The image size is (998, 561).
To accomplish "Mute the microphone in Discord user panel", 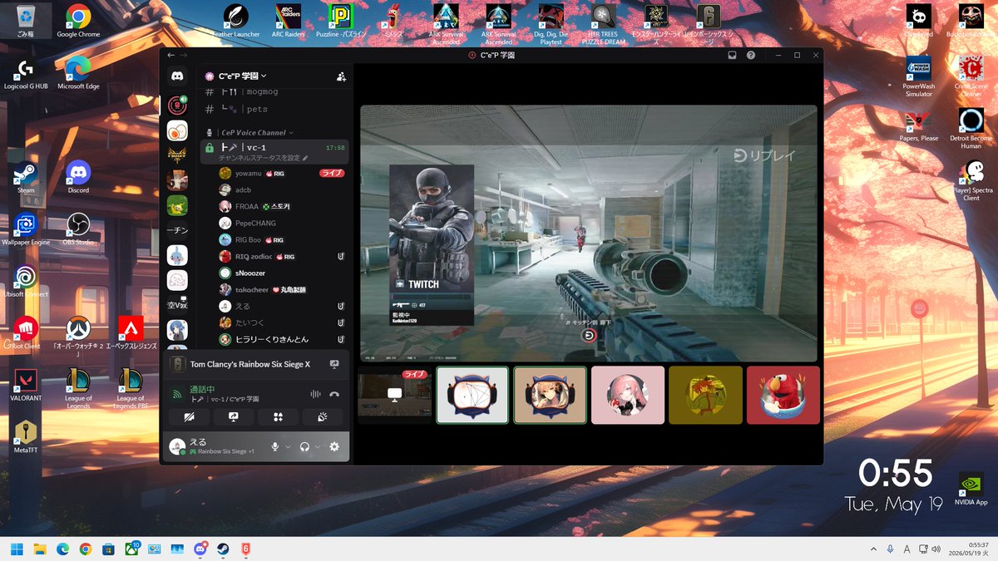I will tap(274, 446).
